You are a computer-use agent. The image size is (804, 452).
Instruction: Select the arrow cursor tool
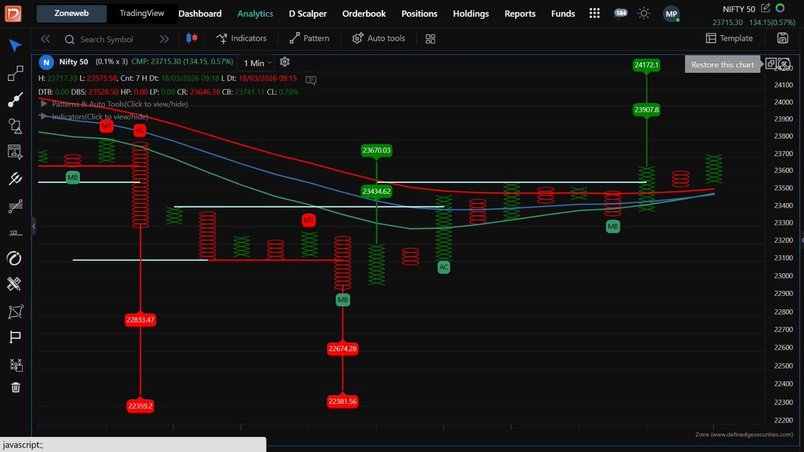15,46
